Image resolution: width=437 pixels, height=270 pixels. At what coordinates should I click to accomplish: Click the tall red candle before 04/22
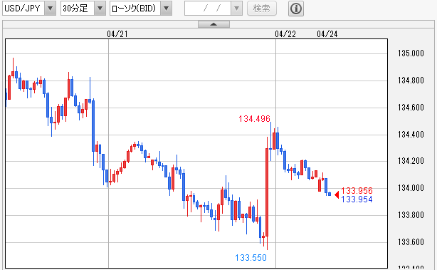267,192
